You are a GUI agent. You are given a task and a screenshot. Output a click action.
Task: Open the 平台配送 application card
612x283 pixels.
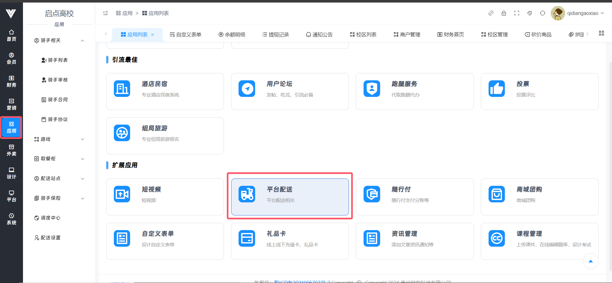290,197
